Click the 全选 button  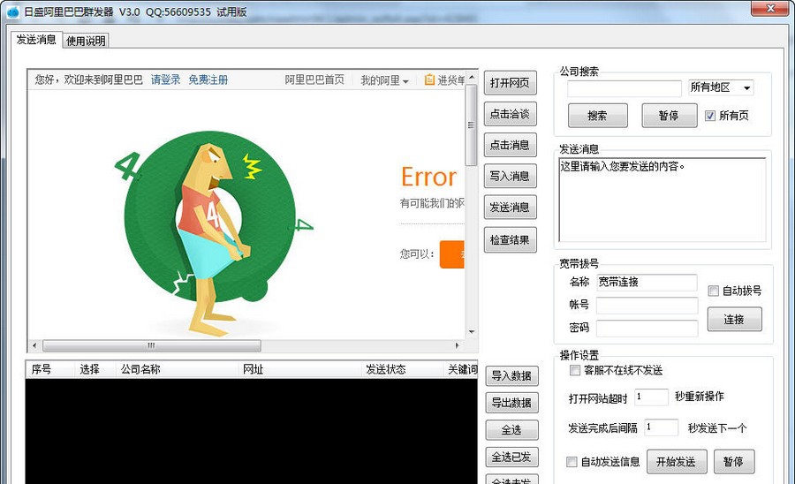pos(511,430)
